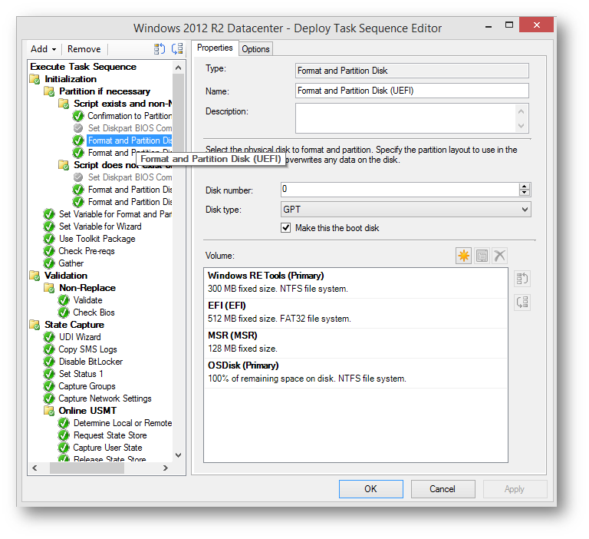
Task: Click green check icon beside Check Pre-reqs
Action: click(49, 251)
